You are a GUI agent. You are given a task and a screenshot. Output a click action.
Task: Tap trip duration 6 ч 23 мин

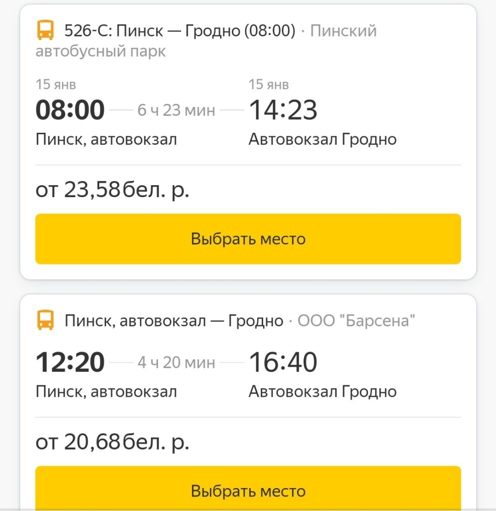pyautogui.click(x=176, y=110)
